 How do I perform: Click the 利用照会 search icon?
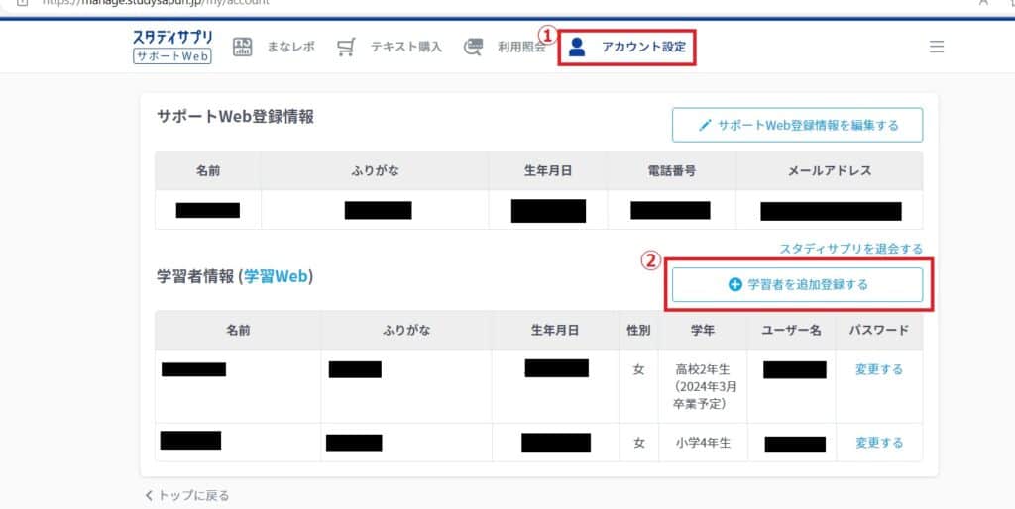point(473,47)
